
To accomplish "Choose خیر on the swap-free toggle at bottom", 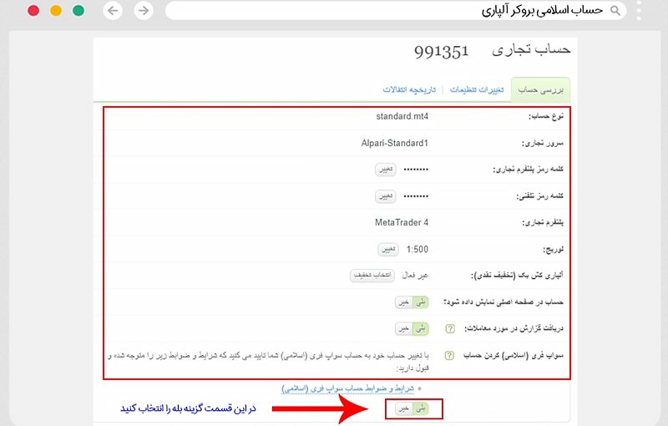I will coord(404,409).
